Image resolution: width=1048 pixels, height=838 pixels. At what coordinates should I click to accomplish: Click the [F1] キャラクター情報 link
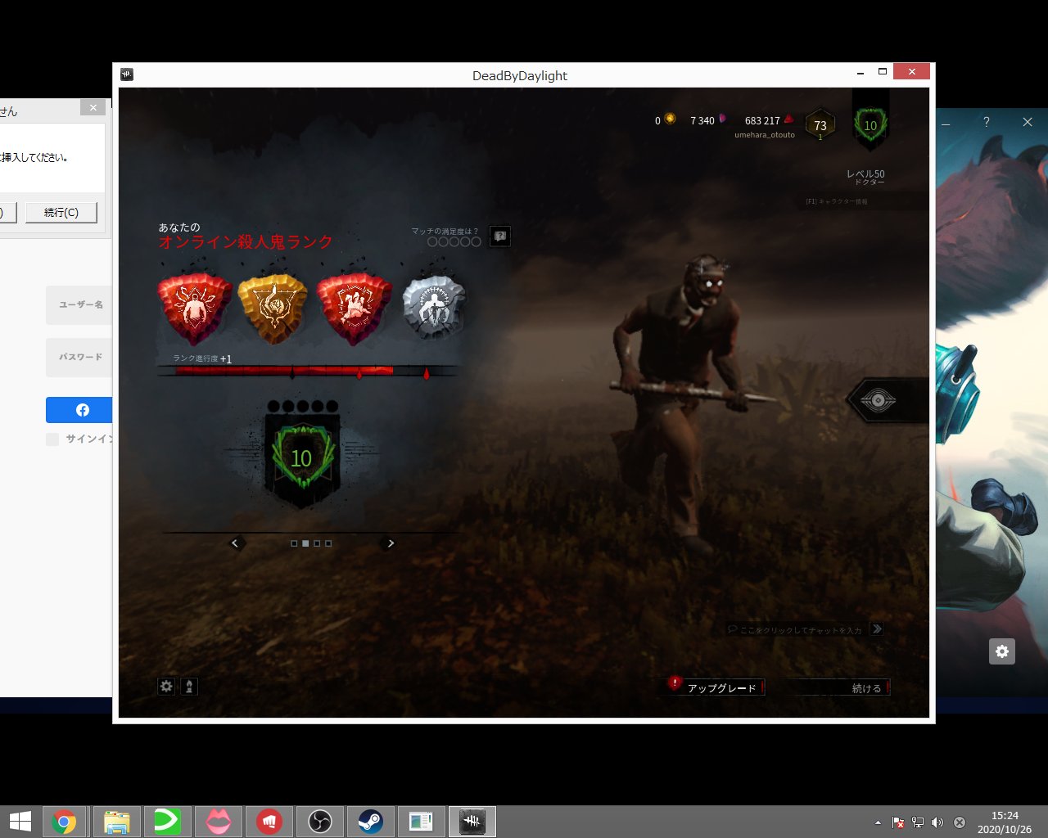[837, 201]
